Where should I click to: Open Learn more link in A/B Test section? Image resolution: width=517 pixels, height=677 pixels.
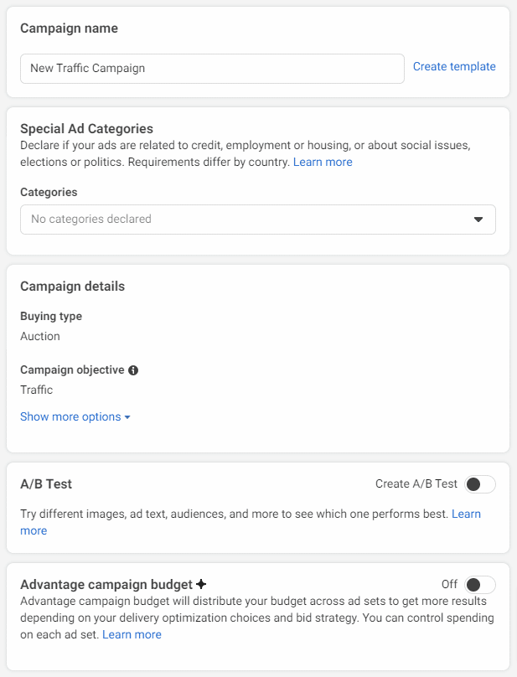[x=466, y=514]
